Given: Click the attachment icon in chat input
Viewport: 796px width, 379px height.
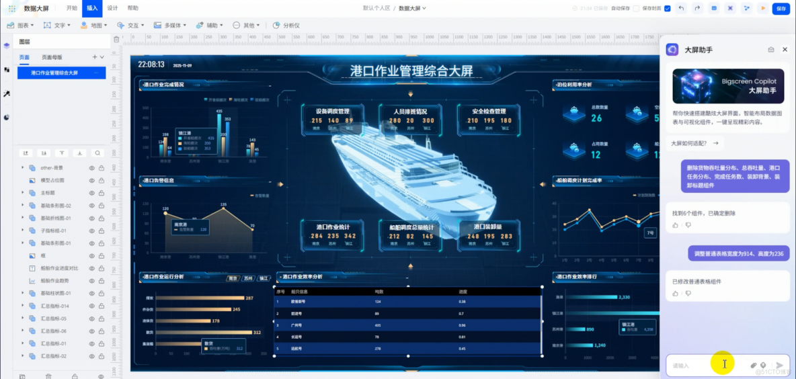Looking at the screenshot, I should tap(754, 365).
